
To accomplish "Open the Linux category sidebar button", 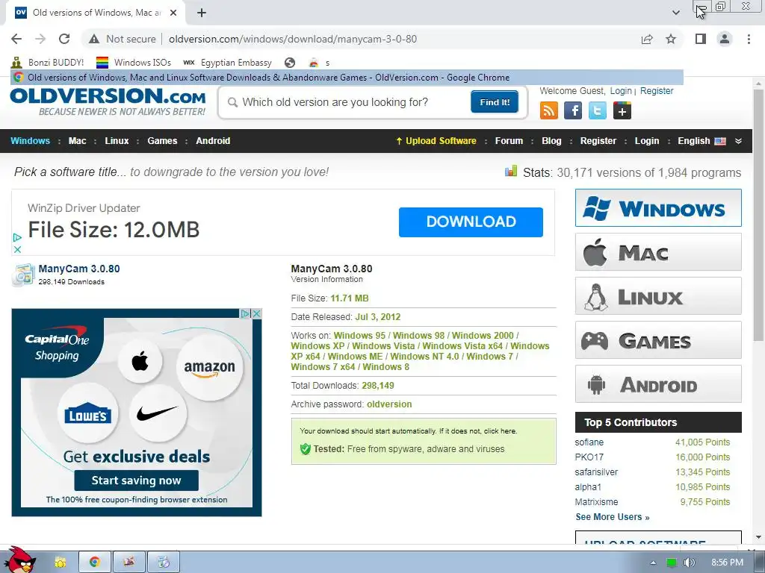I will tap(658, 295).
